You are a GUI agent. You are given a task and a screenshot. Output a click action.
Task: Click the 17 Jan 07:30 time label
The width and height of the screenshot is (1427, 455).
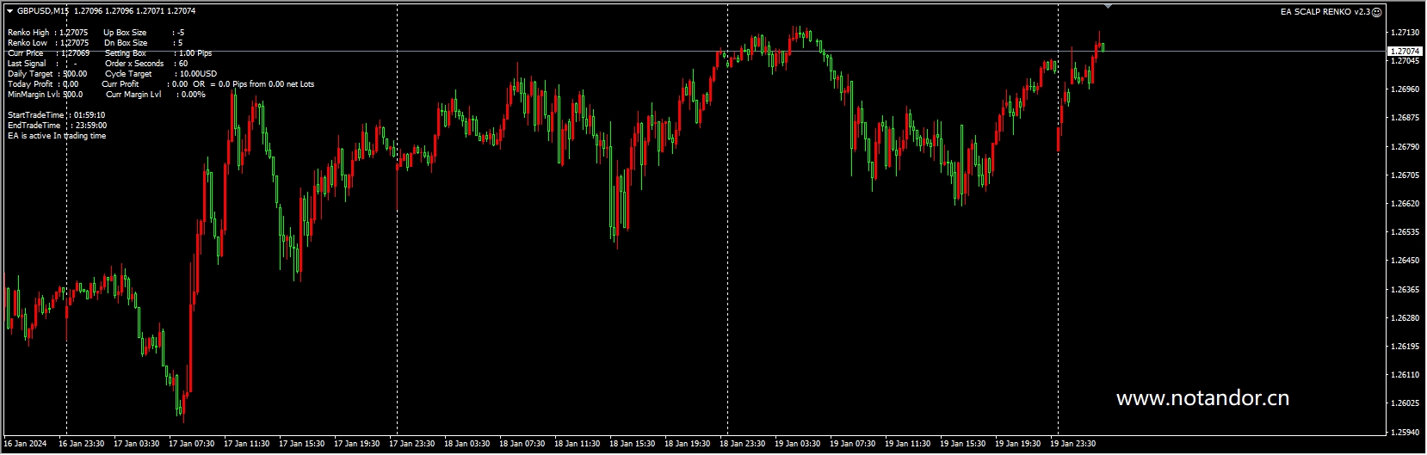[x=192, y=444]
